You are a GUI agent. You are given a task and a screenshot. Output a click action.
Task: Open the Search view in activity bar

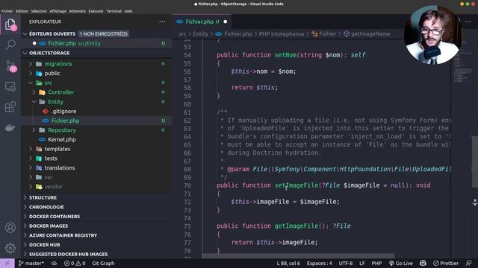point(10,45)
